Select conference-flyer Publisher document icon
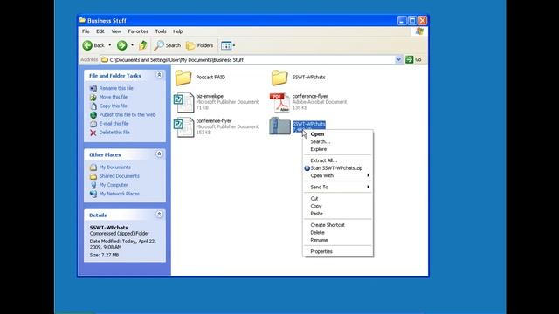Screen dimensions: 559x314 click(x=183, y=127)
